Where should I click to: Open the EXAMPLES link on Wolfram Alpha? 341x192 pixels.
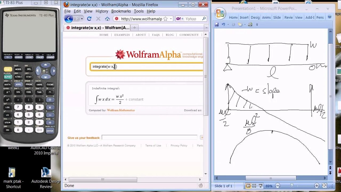122,35
